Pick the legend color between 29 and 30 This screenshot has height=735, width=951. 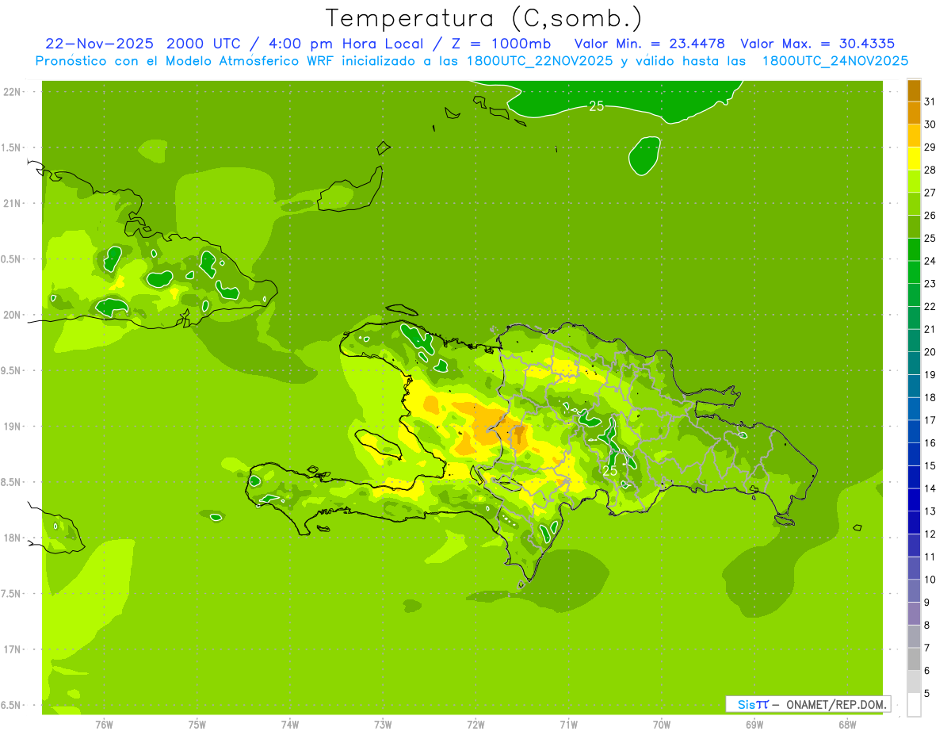pos(914,136)
